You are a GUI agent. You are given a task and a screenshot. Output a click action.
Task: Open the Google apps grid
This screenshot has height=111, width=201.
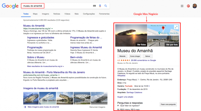[182, 6]
